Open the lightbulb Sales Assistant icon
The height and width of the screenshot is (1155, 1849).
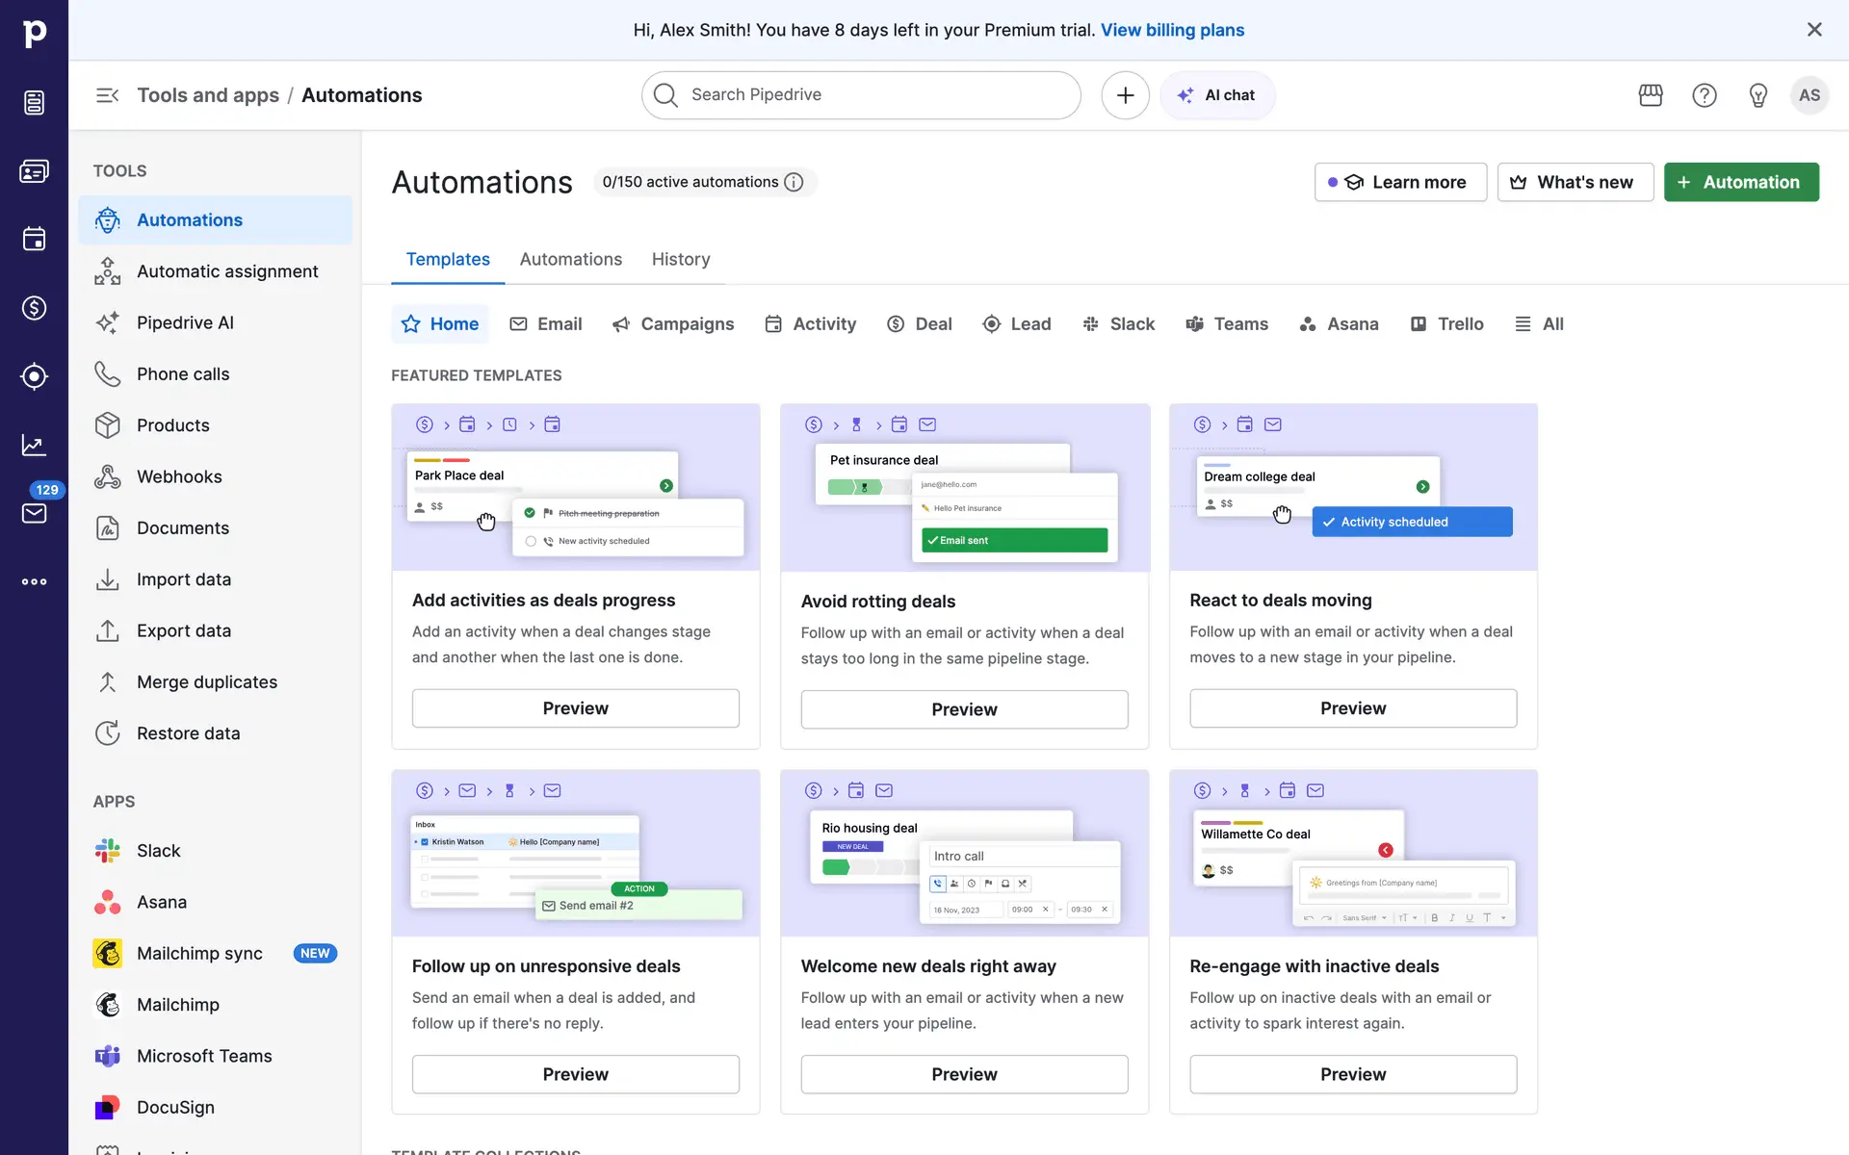point(1758,95)
